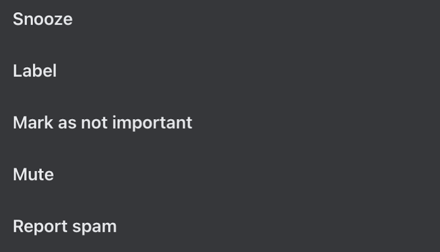Image resolution: width=440 pixels, height=252 pixels.
Task: Select the Report spam row
Action: pos(65,226)
